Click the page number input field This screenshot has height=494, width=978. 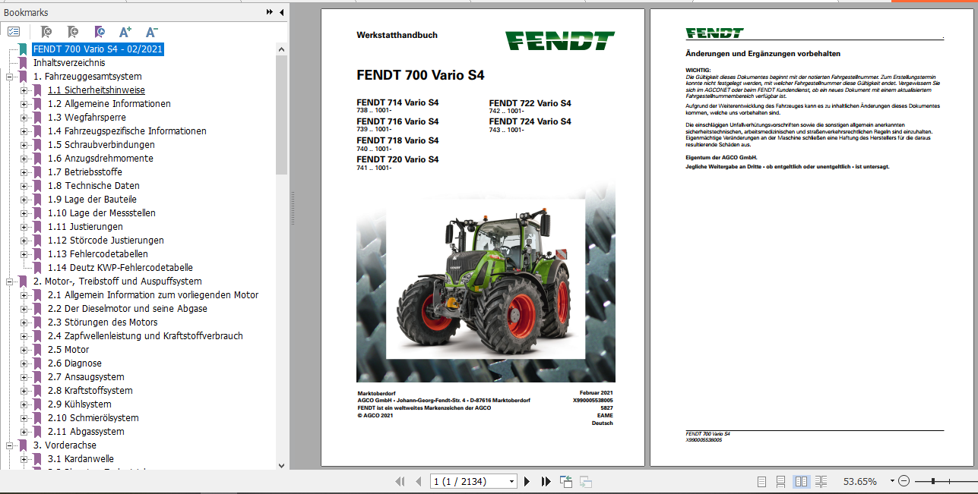468,481
